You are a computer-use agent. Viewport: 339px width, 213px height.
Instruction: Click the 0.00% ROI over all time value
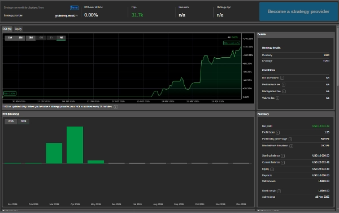pyautogui.click(x=91, y=15)
